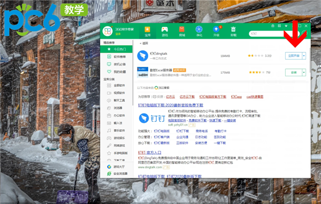Click the 立即开启 button for dingtalk

tap(294, 56)
